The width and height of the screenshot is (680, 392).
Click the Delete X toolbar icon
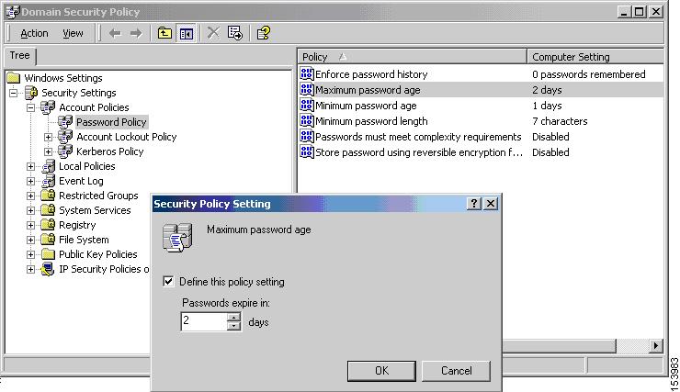pyautogui.click(x=213, y=33)
